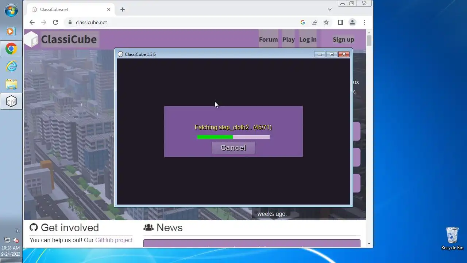The height and width of the screenshot is (263, 467).
Task: Select the ClassiCube.net browser tab
Action: click(71, 9)
